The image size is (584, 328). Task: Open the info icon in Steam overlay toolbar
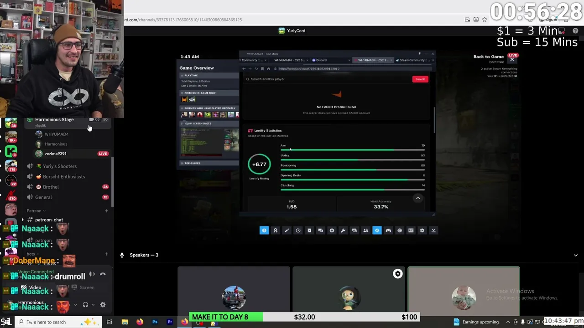pos(264,231)
